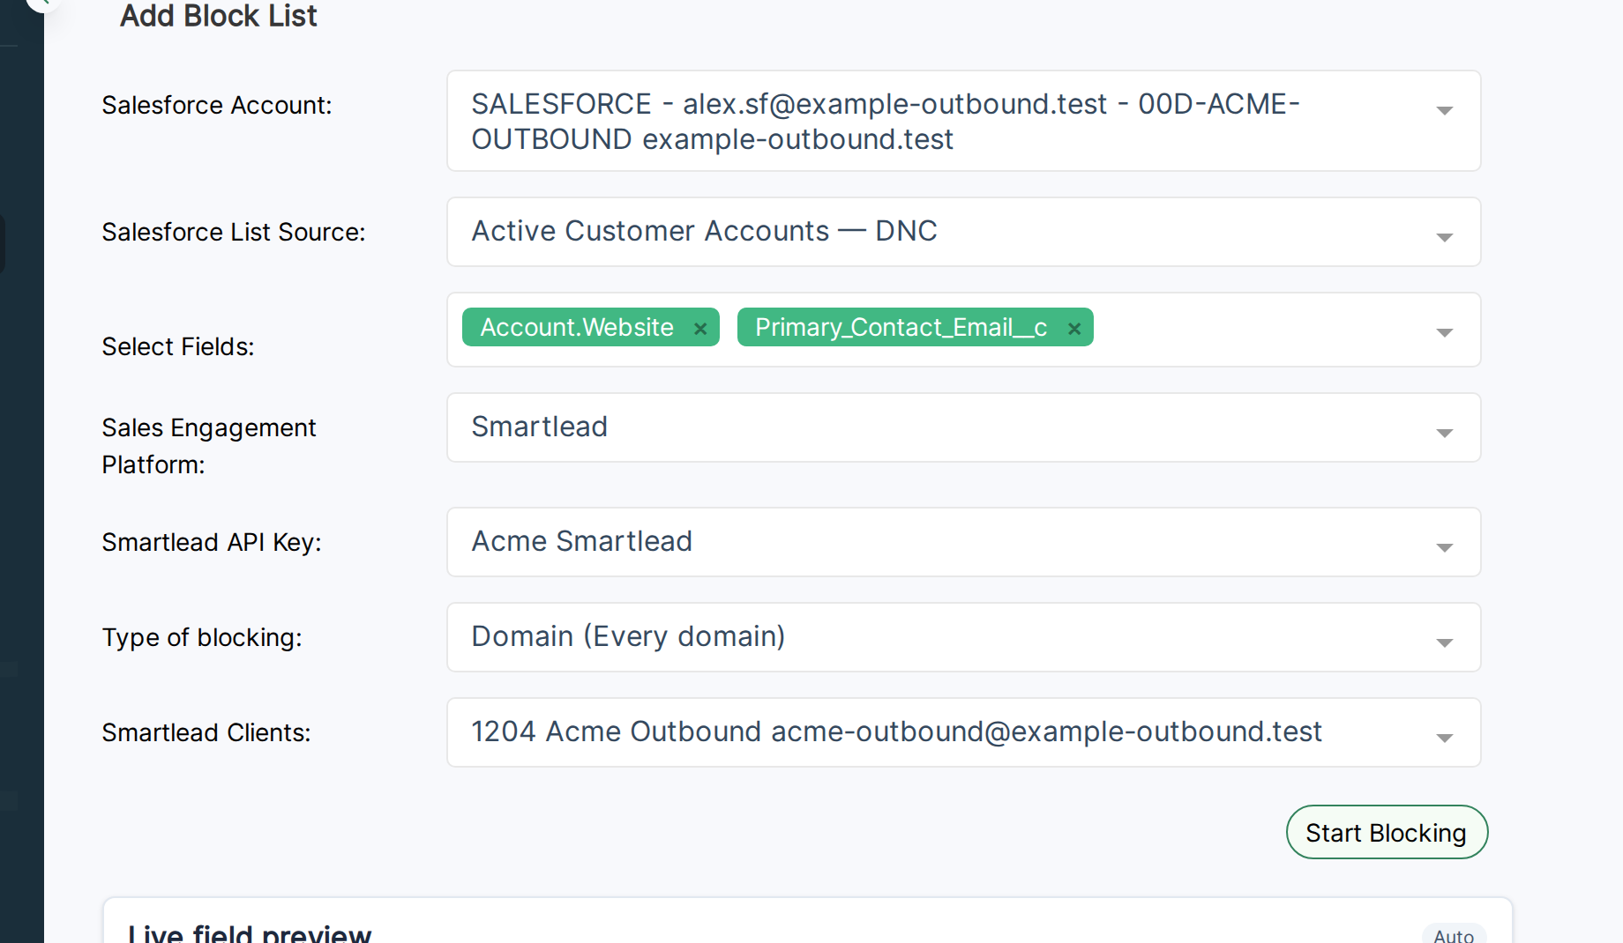
Task: Click the Type of blocking label
Action: tap(202, 637)
